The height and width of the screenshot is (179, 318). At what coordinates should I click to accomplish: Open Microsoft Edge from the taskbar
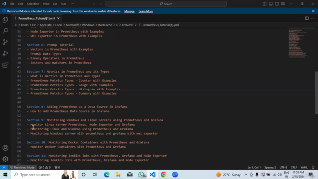[x=107, y=175]
